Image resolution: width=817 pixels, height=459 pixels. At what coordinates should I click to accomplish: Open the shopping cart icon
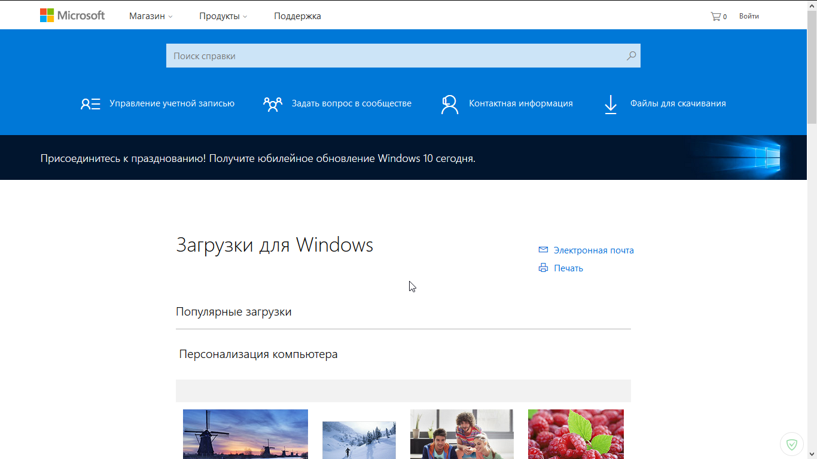click(x=715, y=16)
